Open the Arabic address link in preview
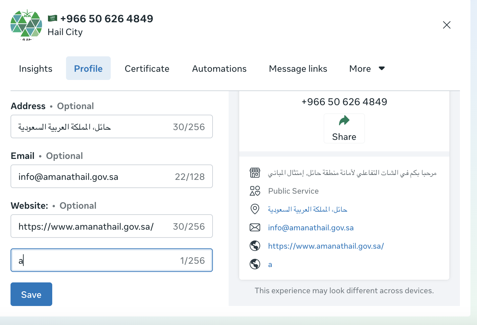The width and height of the screenshot is (477, 325). click(x=307, y=209)
